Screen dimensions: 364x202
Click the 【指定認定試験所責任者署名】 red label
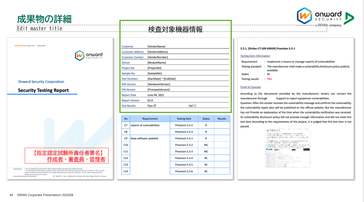pos(67,153)
